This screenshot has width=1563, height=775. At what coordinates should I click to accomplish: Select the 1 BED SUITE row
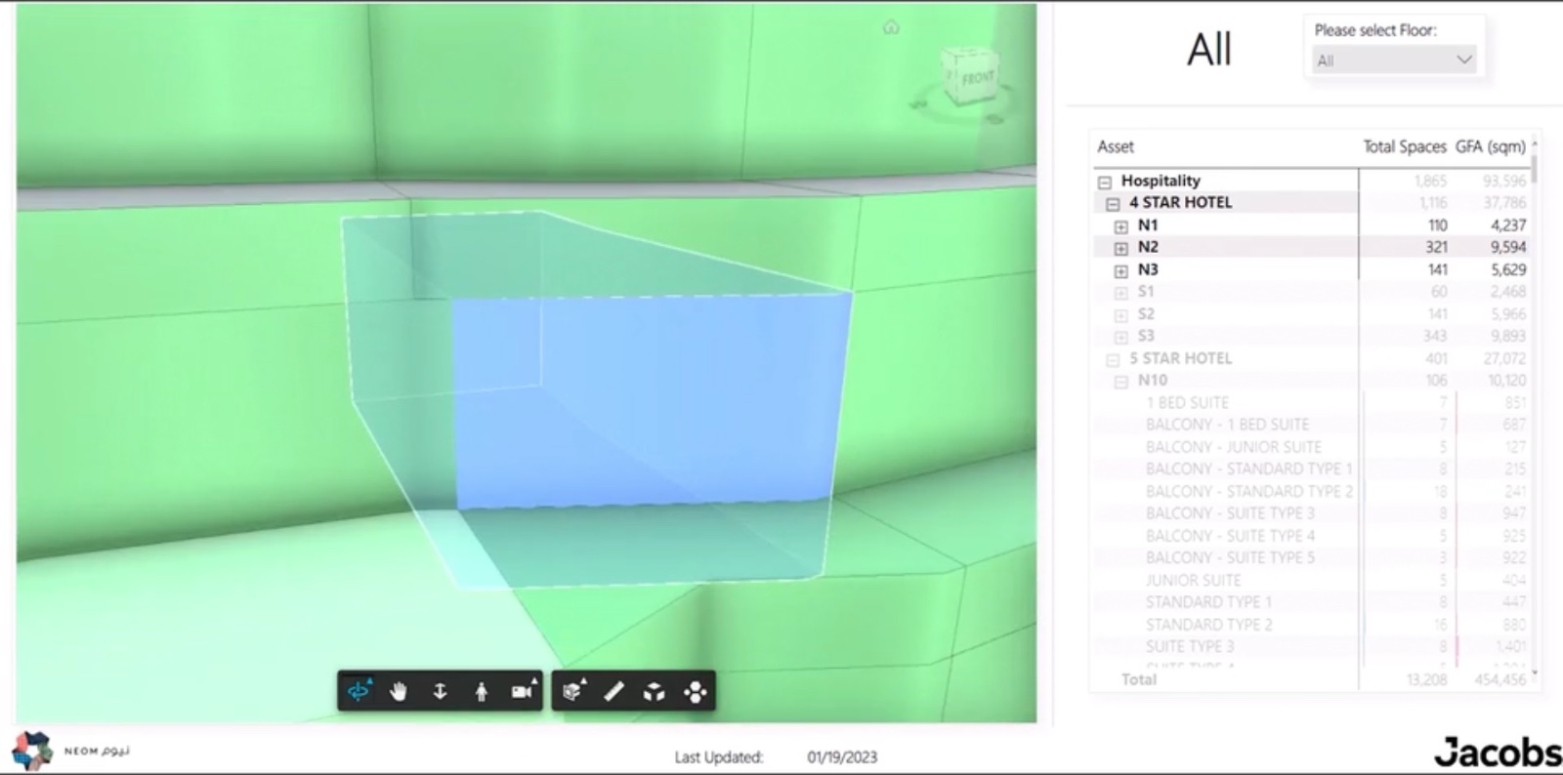1187,402
